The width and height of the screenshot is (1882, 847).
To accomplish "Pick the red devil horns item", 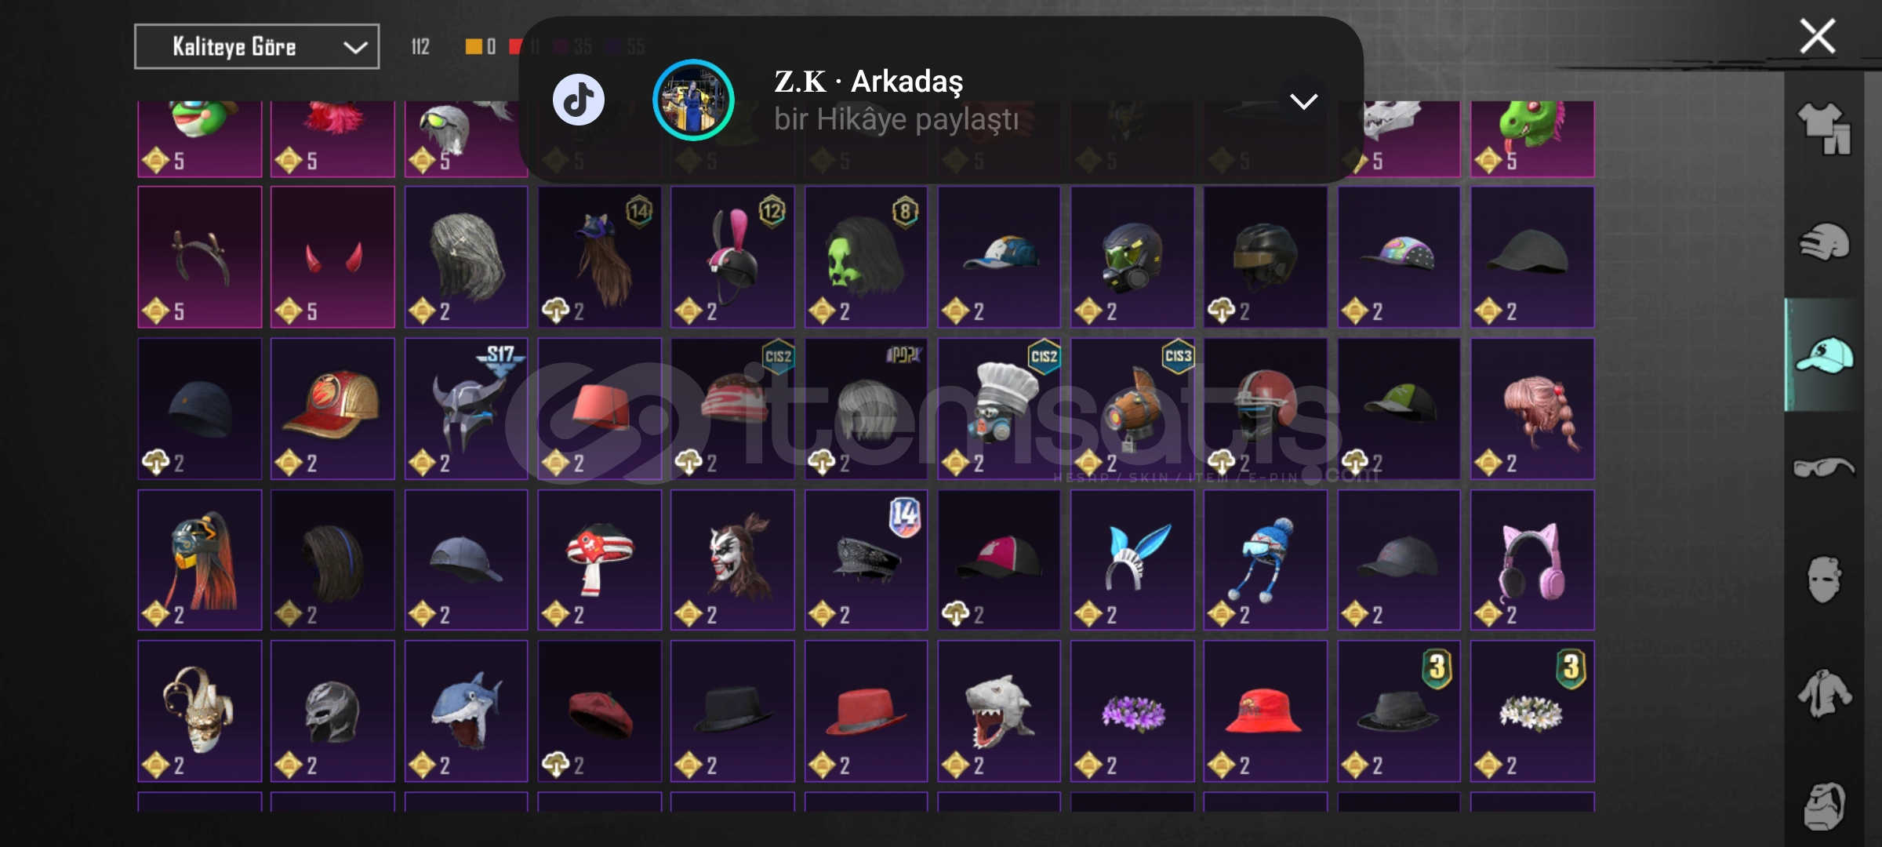I will [x=332, y=257].
